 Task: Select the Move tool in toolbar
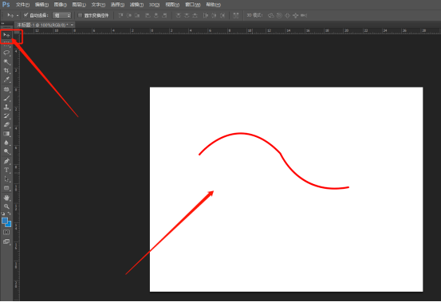pyautogui.click(x=6, y=35)
